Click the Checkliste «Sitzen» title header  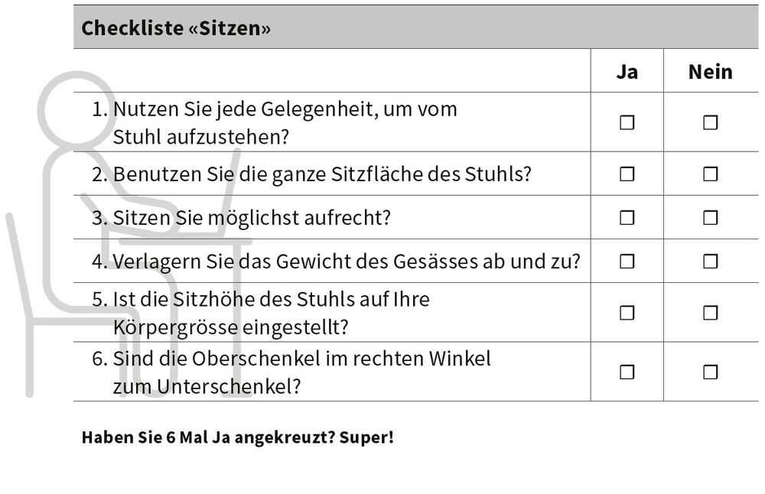pos(176,28)
